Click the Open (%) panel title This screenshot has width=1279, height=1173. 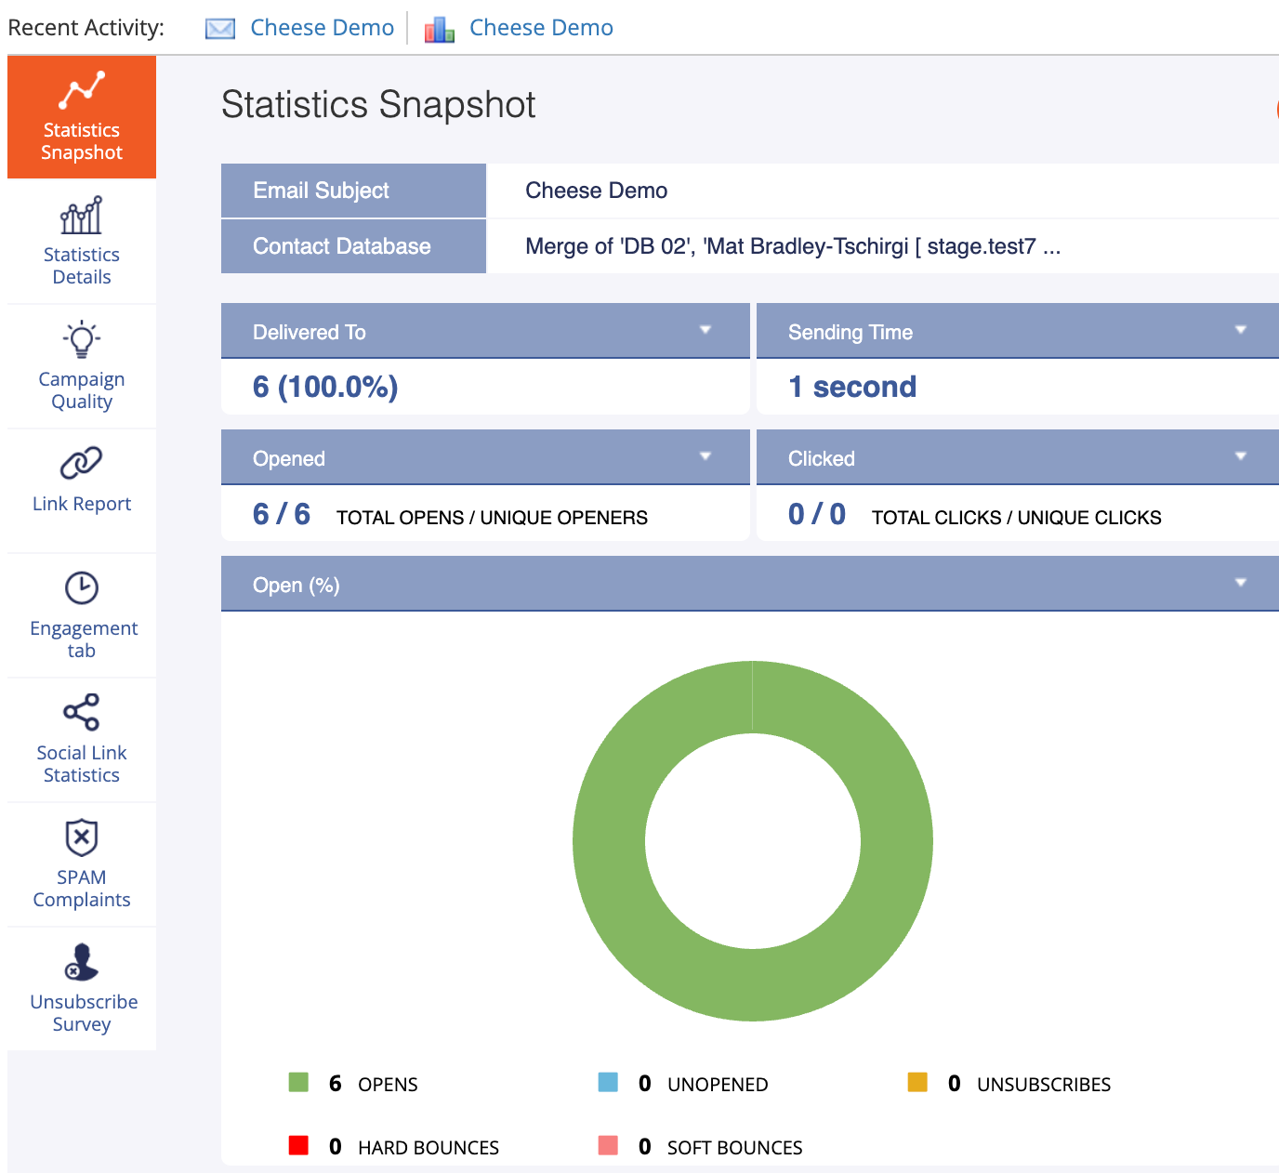(297, 585)
